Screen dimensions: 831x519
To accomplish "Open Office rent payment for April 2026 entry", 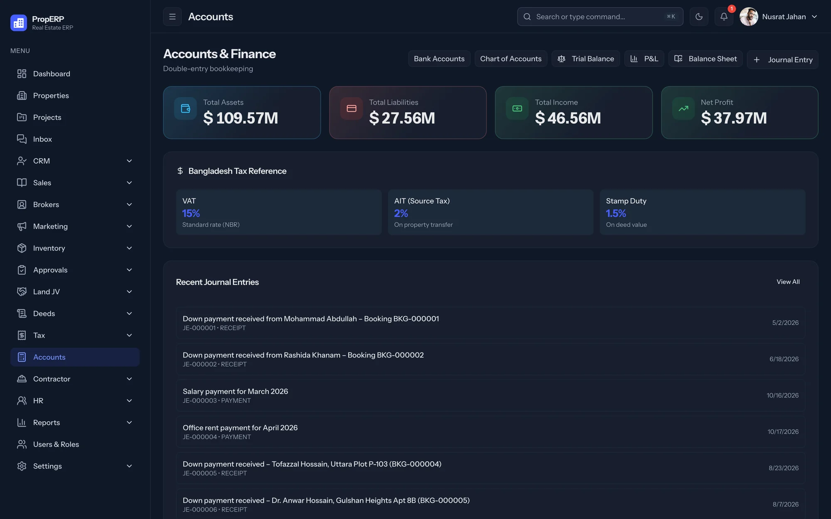I will click(490, 432).
